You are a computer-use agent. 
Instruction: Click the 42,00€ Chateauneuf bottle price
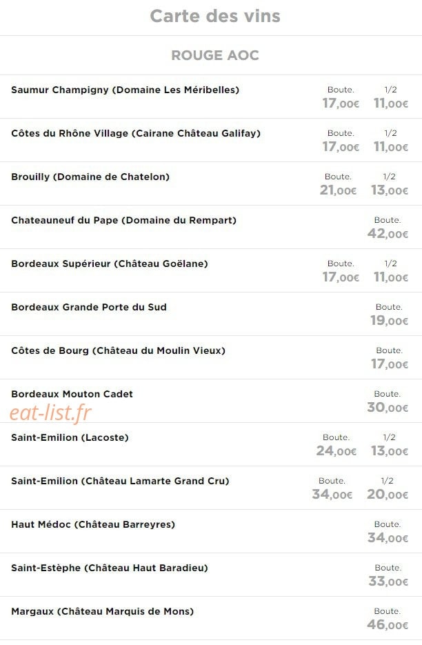pos(388,234)
